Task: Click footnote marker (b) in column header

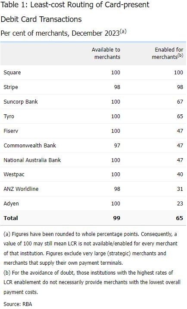Action: (x=180, y=55)
